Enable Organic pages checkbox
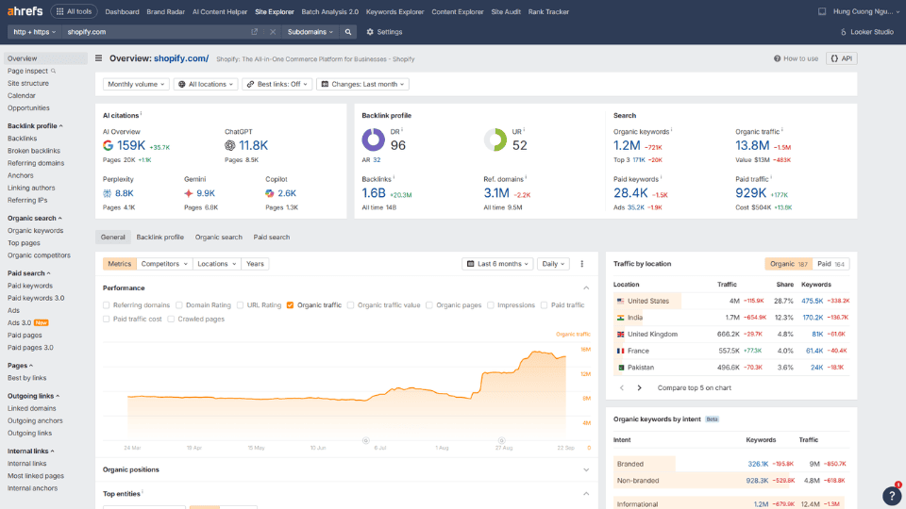 coord(429,305)
